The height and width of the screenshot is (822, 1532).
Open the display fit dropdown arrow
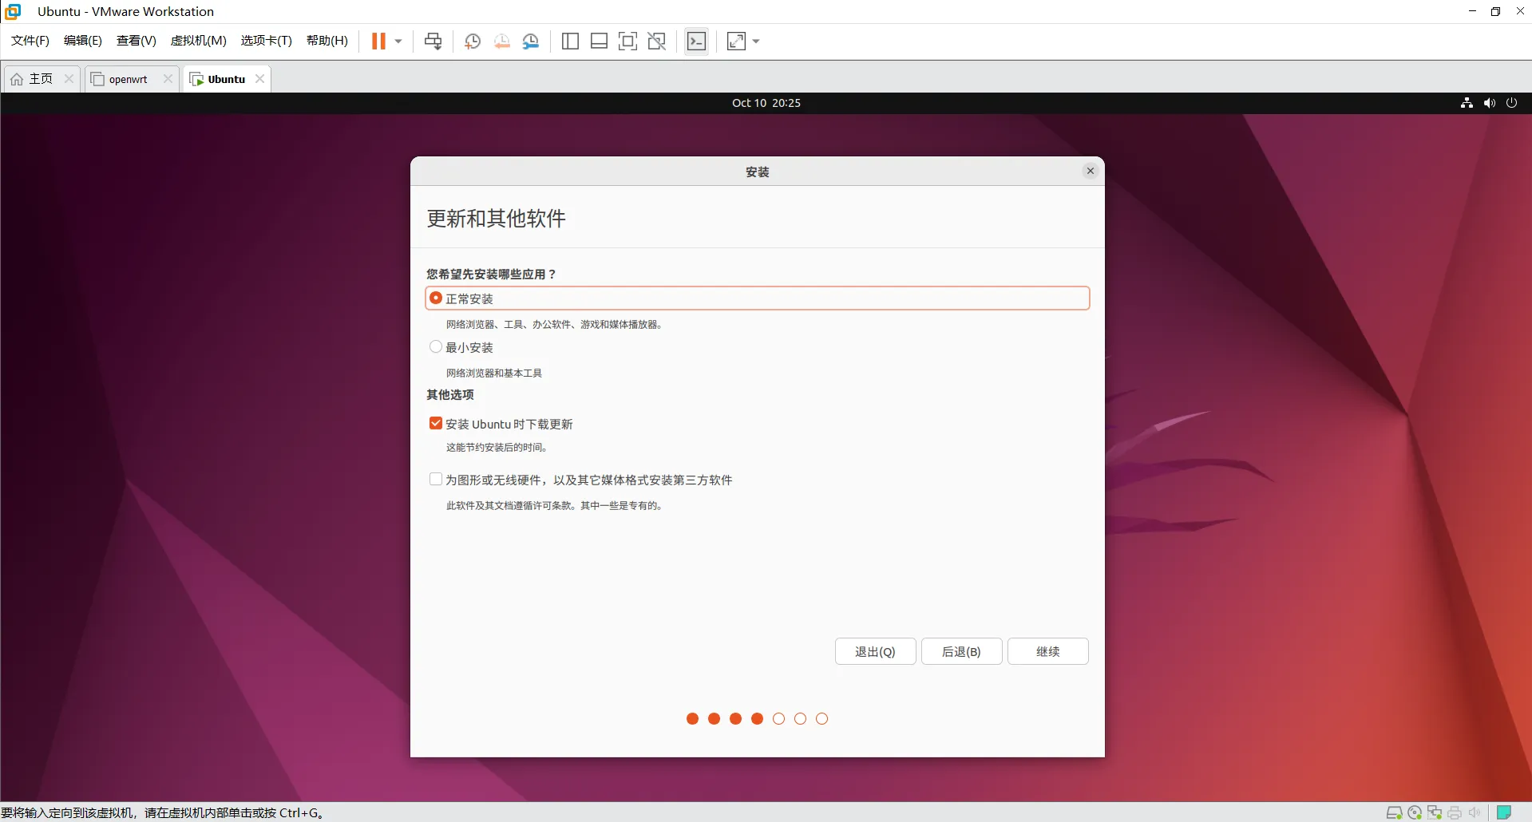[x=757, y=41]
